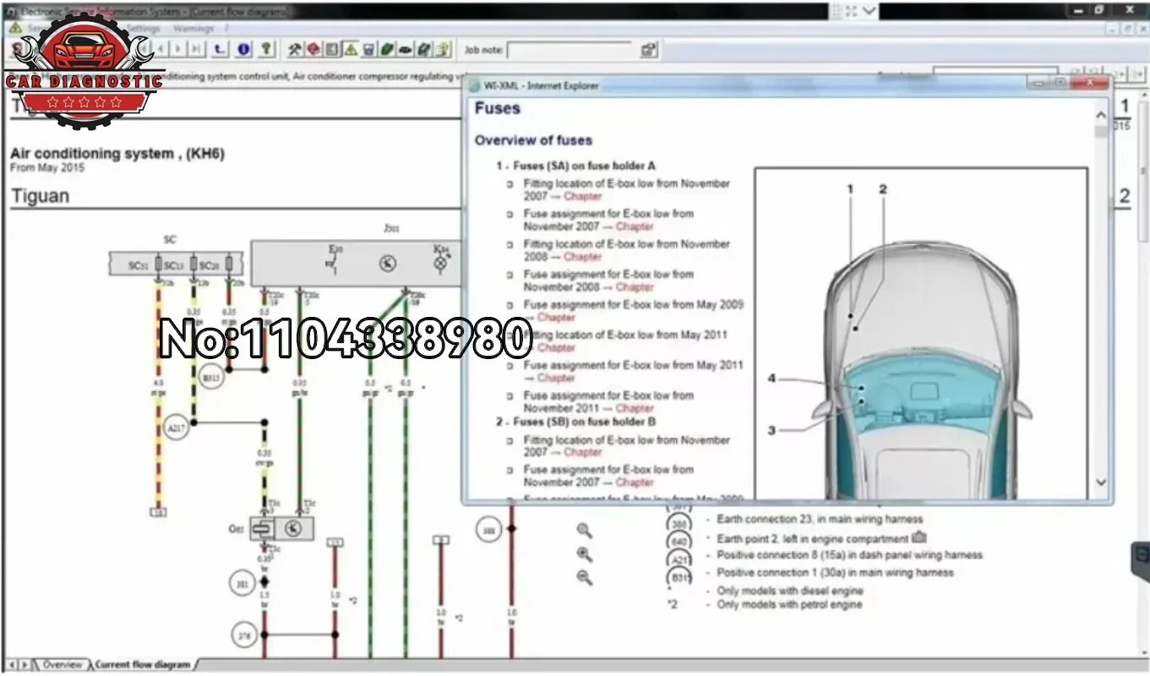
Task: Click the car fuse location image
Action: [x=921, y=333]
